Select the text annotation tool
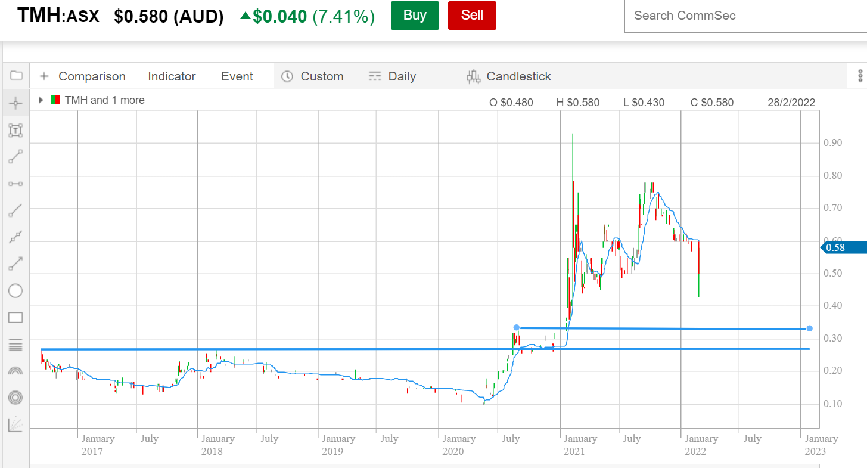 pos(15,130)
